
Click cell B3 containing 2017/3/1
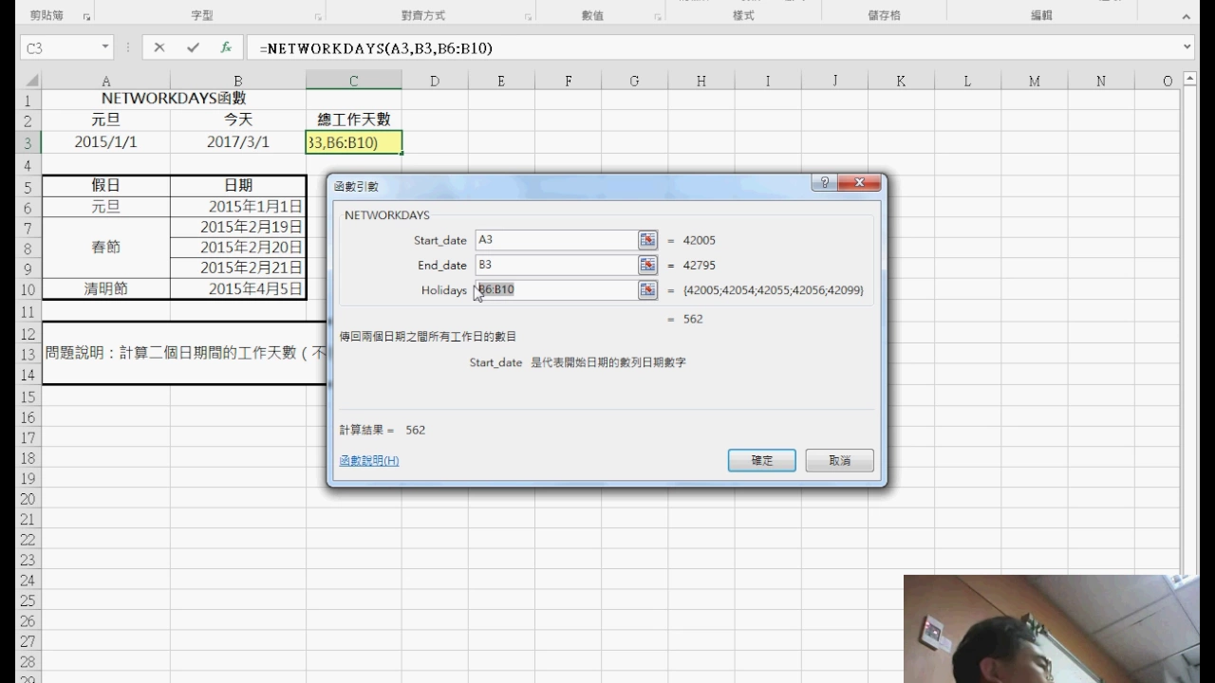click(238, 142)
